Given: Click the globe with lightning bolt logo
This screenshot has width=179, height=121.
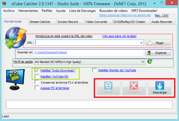Looking at the screenshot, I should 16,38.
